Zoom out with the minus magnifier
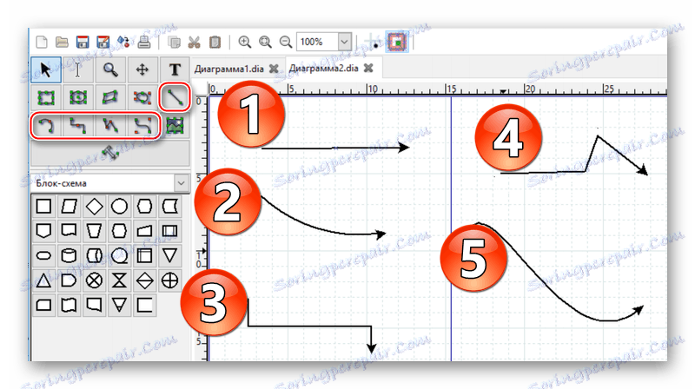Image resolution: width=695 pixels, height=389 pixels. click(286, 42)
